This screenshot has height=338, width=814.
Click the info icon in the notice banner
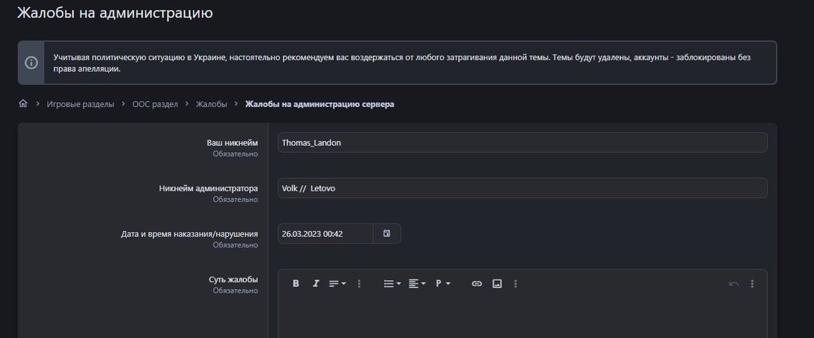pos(31,62)
